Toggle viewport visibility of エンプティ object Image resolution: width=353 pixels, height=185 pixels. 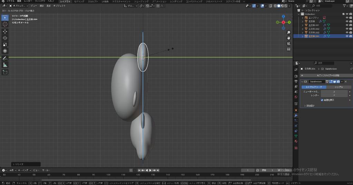(347, 18)
